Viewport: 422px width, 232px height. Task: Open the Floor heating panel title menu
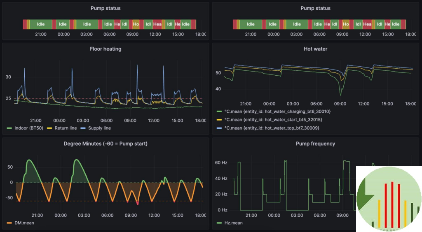tap(105, 49)
